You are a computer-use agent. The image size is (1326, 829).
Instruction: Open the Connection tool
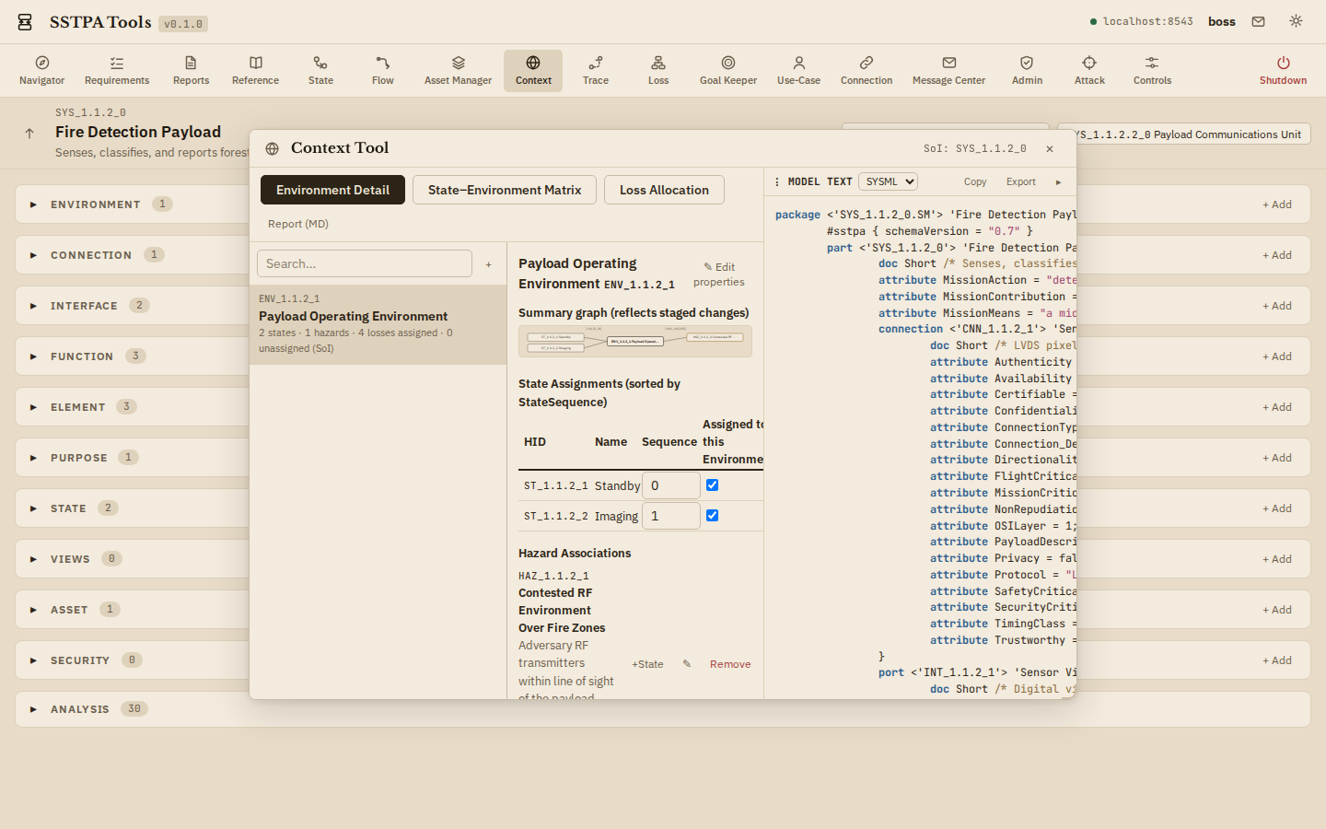point(867,71)
